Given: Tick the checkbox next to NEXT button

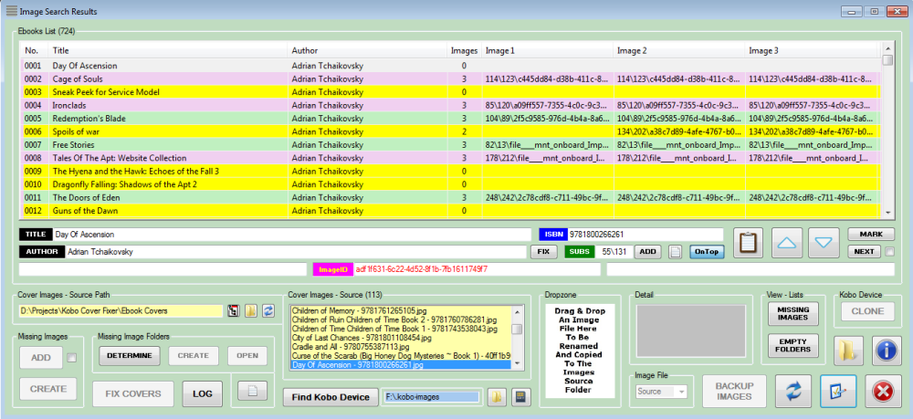Looking at the screenshot, I should (x=889, y=252).
